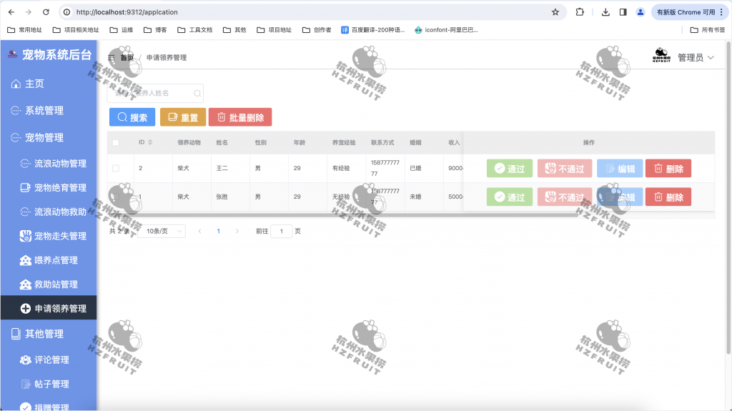Image resolution: width=732 pixels, height=411 pixels.
Task: Expand the 系统管理 menu
Action: pyautogui.click(x=49, y=111)
